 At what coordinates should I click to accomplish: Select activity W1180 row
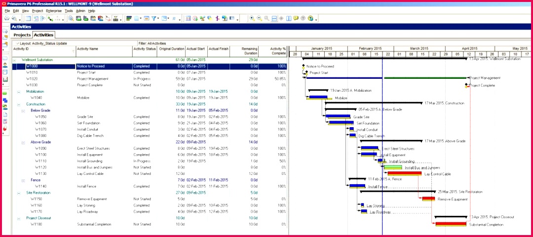(150, 225)
